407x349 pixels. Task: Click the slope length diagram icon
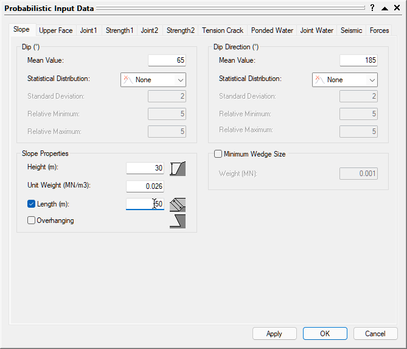[x=178, y=204]
